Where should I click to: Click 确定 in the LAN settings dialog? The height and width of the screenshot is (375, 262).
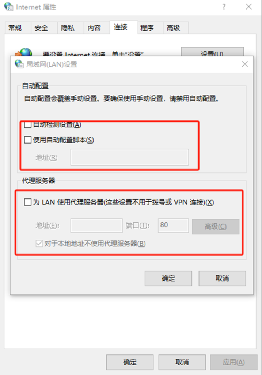[x=168, y=278]
